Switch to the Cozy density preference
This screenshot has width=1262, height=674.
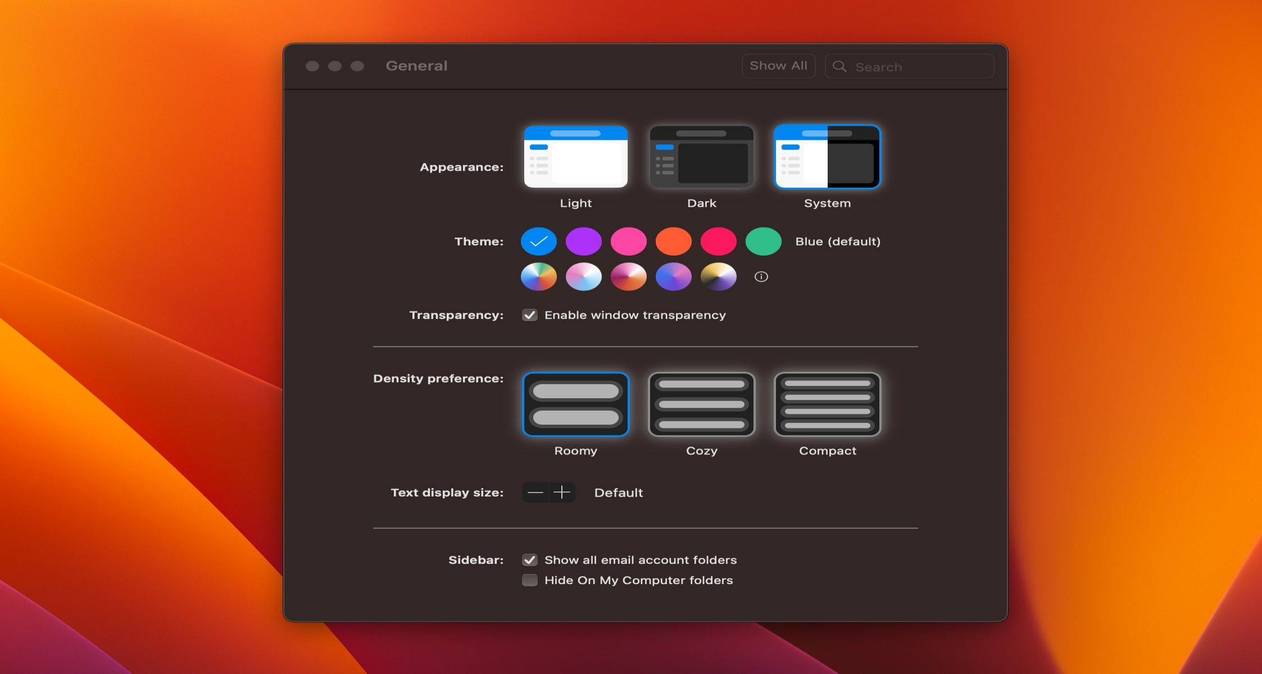coord(701,404)
